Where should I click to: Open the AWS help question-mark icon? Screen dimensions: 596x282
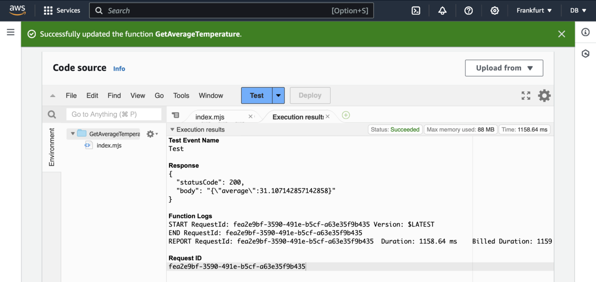click(468, 11)
